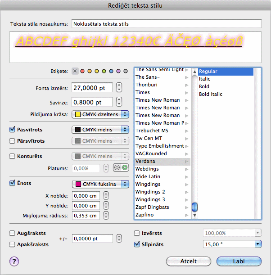This screenshot has width=271, height=275.
Task: Click the Atcelt button
Action: [189, 261]
